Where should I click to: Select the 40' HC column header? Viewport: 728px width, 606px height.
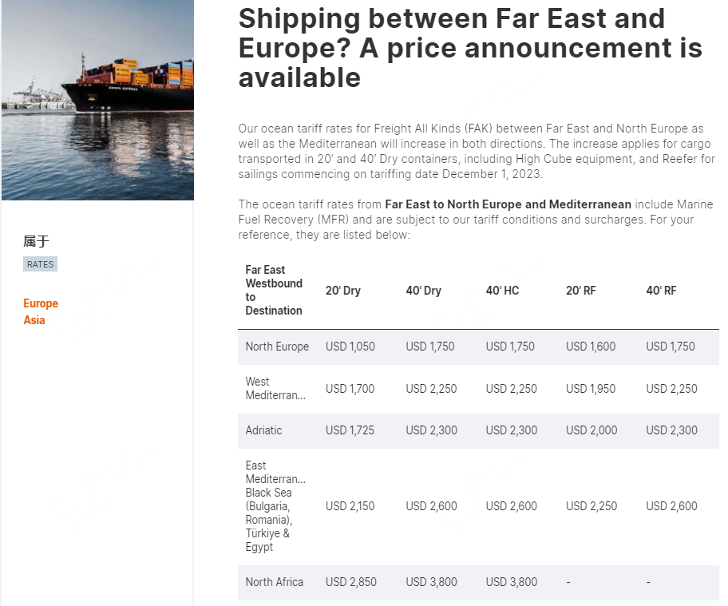[x=502, y=291]
